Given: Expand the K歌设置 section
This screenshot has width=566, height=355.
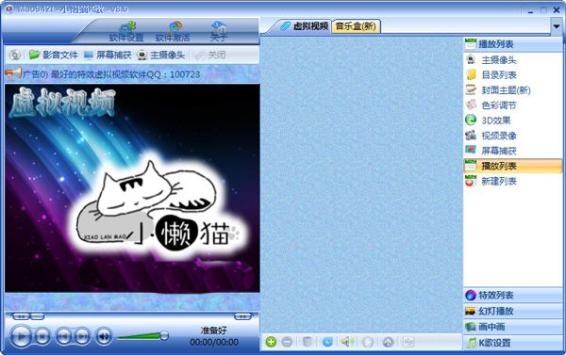Looking at the screenshot, I should click(x=512, y=343).
